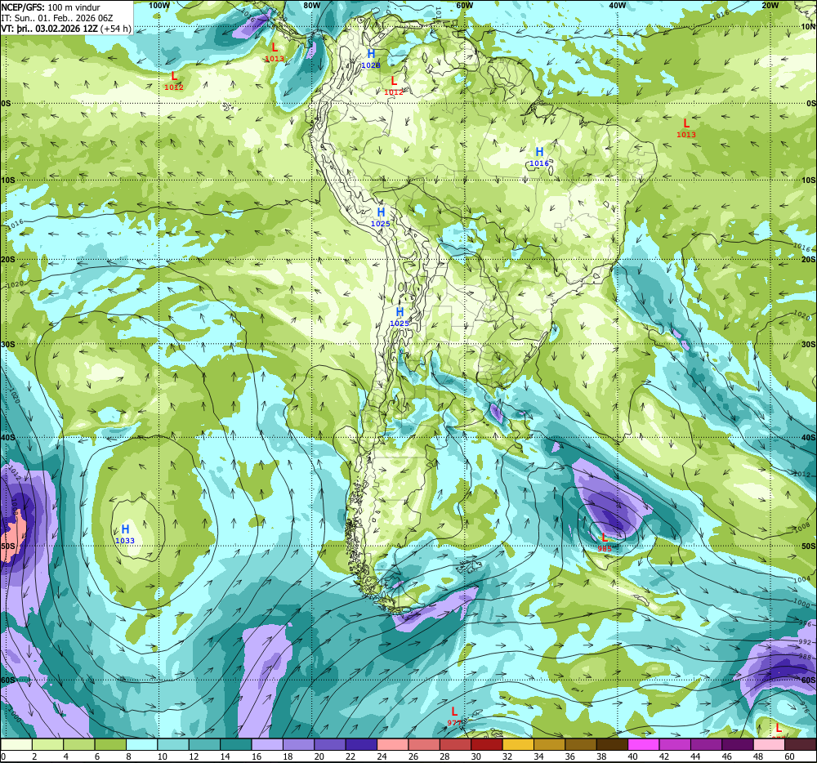This screenshot has width=817, height=763.
Task: Click the legend value 24
Action: 382,756
